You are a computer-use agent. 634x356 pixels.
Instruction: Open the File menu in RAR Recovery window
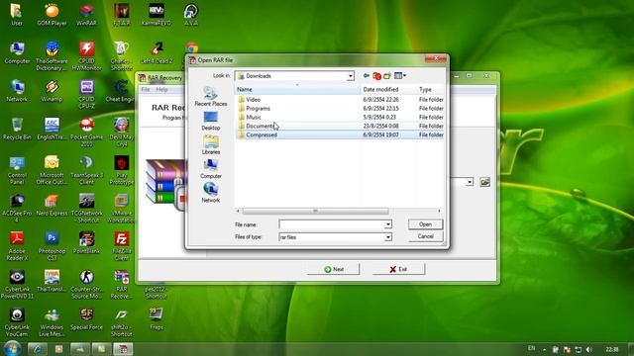click(146, 89)
